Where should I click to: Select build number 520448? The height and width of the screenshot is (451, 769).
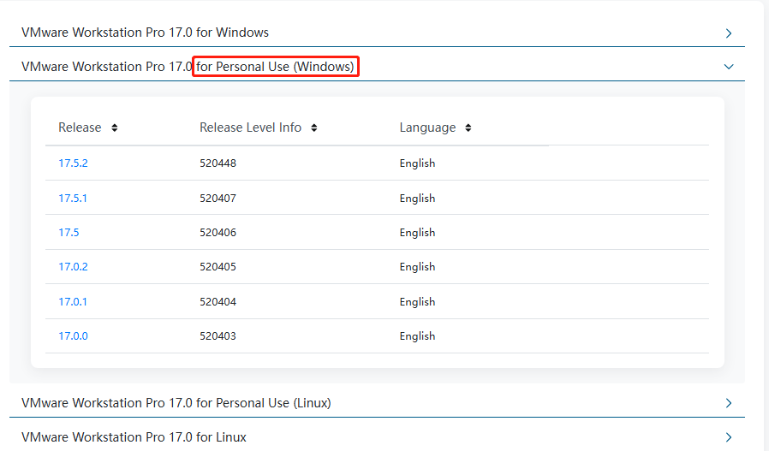tap(218, 163)
